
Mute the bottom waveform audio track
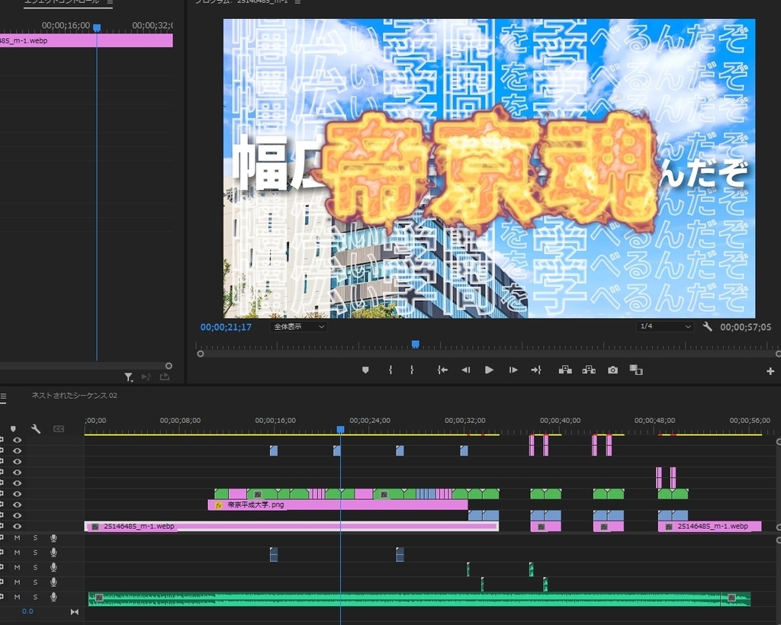click(17, 597)
